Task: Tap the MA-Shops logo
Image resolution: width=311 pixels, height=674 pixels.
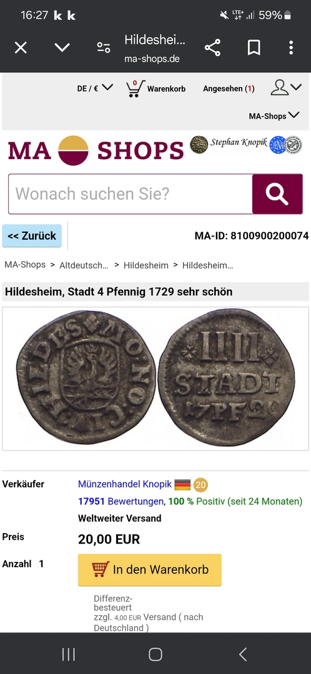Action: click(x=96, y=150)
